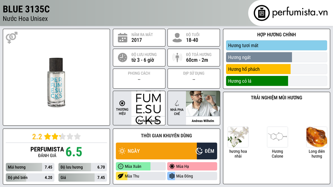
Task: Click the Hương hổ phách accord bar
Action: pyautogui.click(x=276, y=69)
